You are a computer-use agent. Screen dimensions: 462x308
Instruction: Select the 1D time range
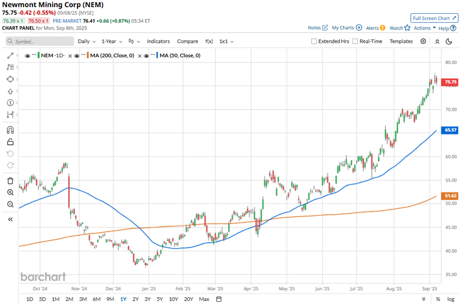tap(30, 299)
